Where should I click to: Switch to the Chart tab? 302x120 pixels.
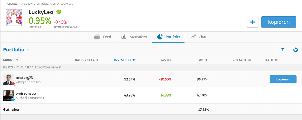(x=199, y=37)
